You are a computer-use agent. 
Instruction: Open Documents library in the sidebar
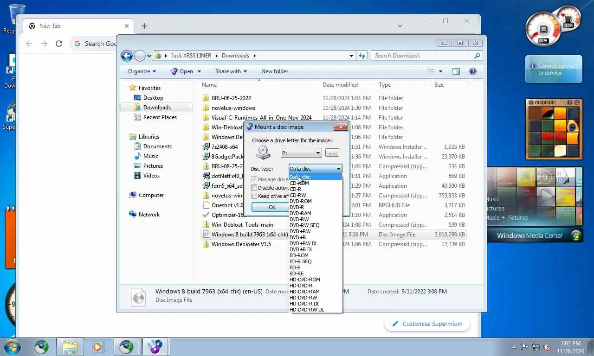pyautogui.click(x=157, y=146)
